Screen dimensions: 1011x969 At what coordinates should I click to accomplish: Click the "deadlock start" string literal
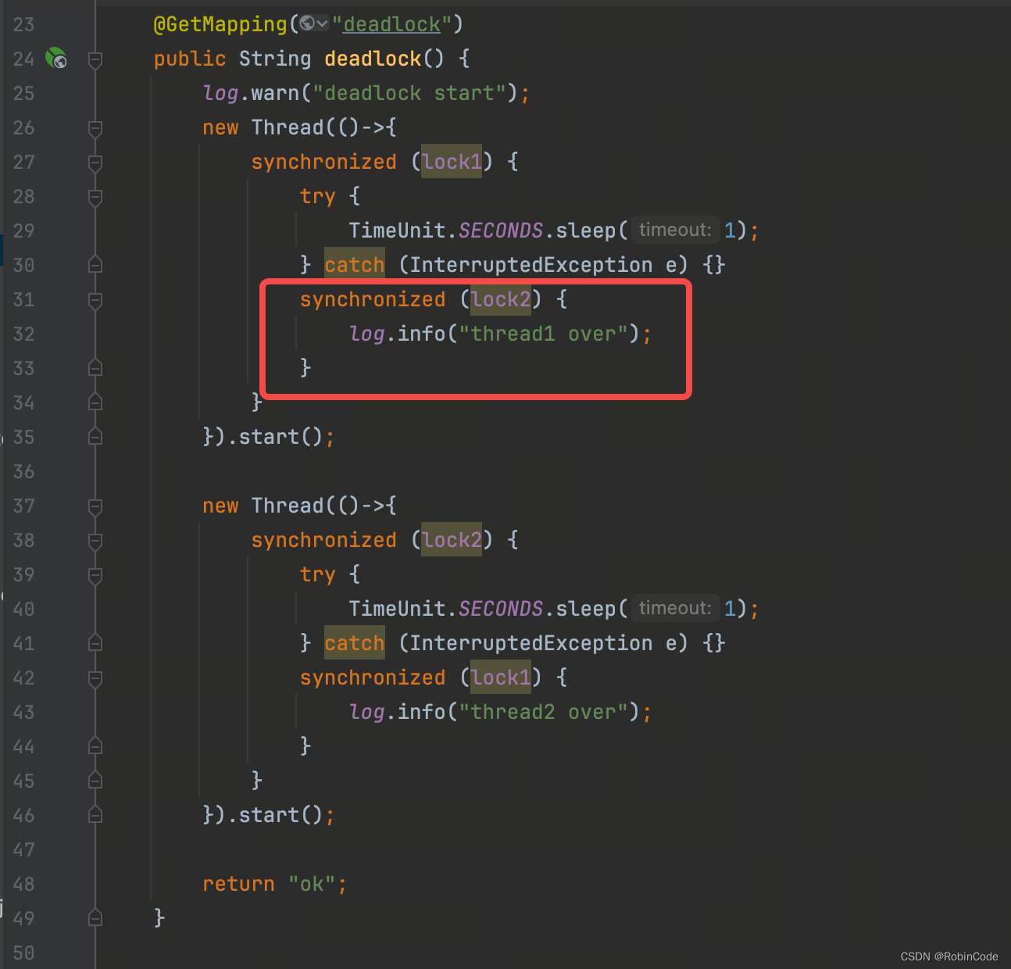tap(409, 93)
